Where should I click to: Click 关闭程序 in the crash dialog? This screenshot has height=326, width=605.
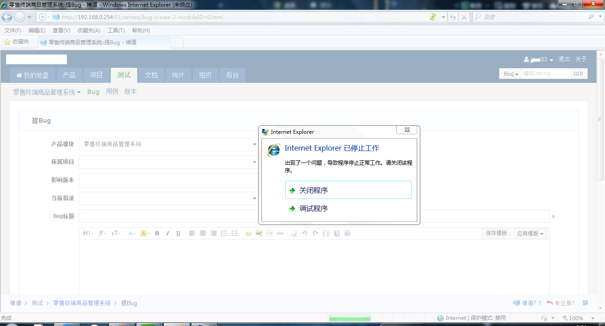[x=349, y=190]
